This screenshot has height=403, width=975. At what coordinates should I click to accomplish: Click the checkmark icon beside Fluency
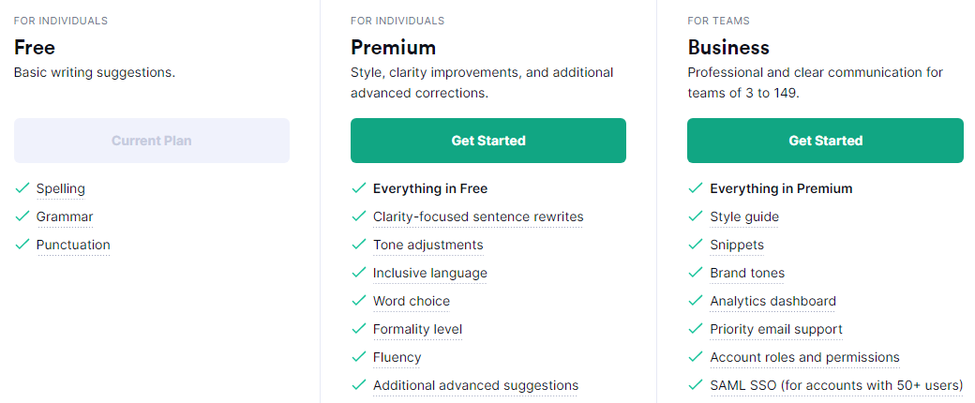point(359,357)
